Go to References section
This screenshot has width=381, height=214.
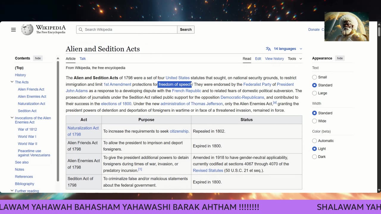[x=24, y=177]
